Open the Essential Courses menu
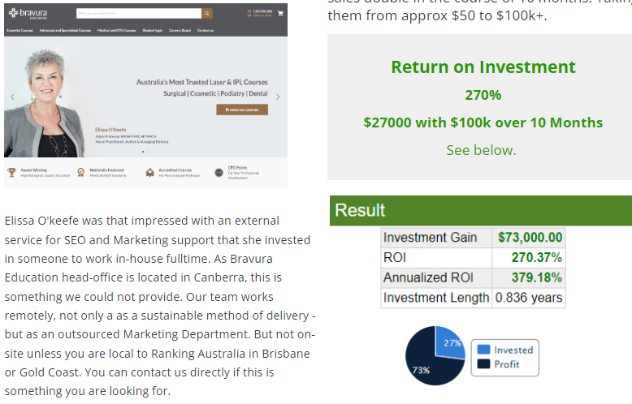Image resolution: width=632 pixels, height=404 pixels. (x=19, y=30)
